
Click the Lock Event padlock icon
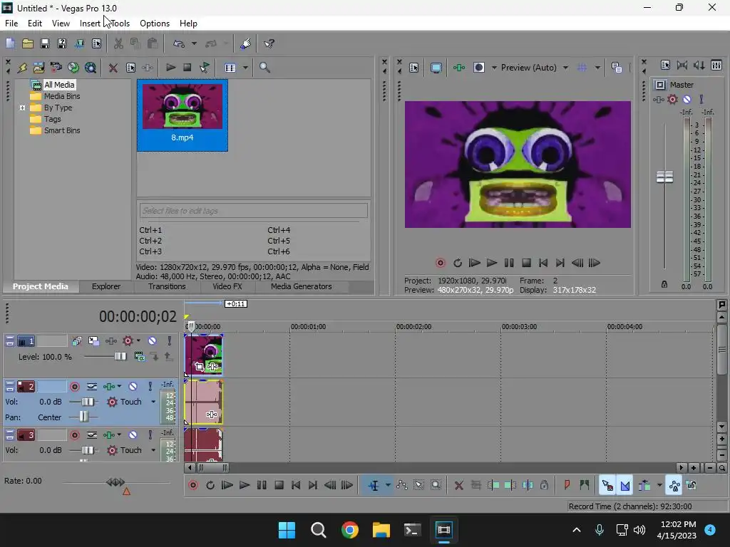pos(544,485)
